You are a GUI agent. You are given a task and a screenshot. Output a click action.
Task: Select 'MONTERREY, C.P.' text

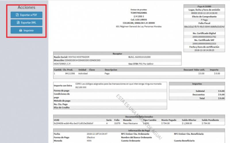[62, 64]
